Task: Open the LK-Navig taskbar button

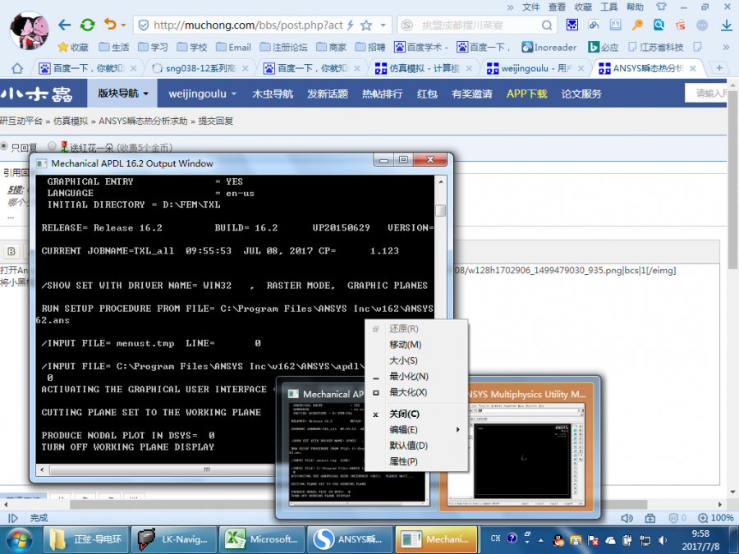Action: click(x=173, y=539)
